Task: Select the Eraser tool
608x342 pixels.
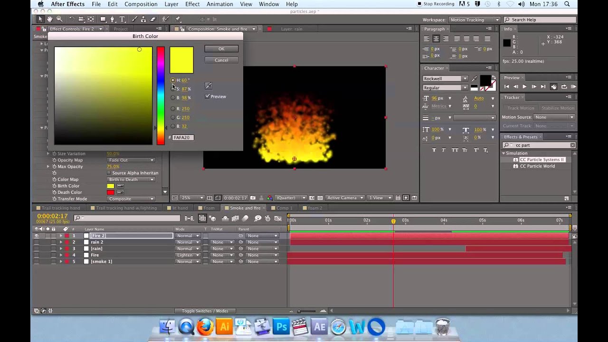Action: (x=153, y=19)
